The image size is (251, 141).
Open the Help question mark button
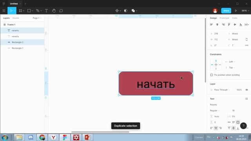[x=243, y=126]
